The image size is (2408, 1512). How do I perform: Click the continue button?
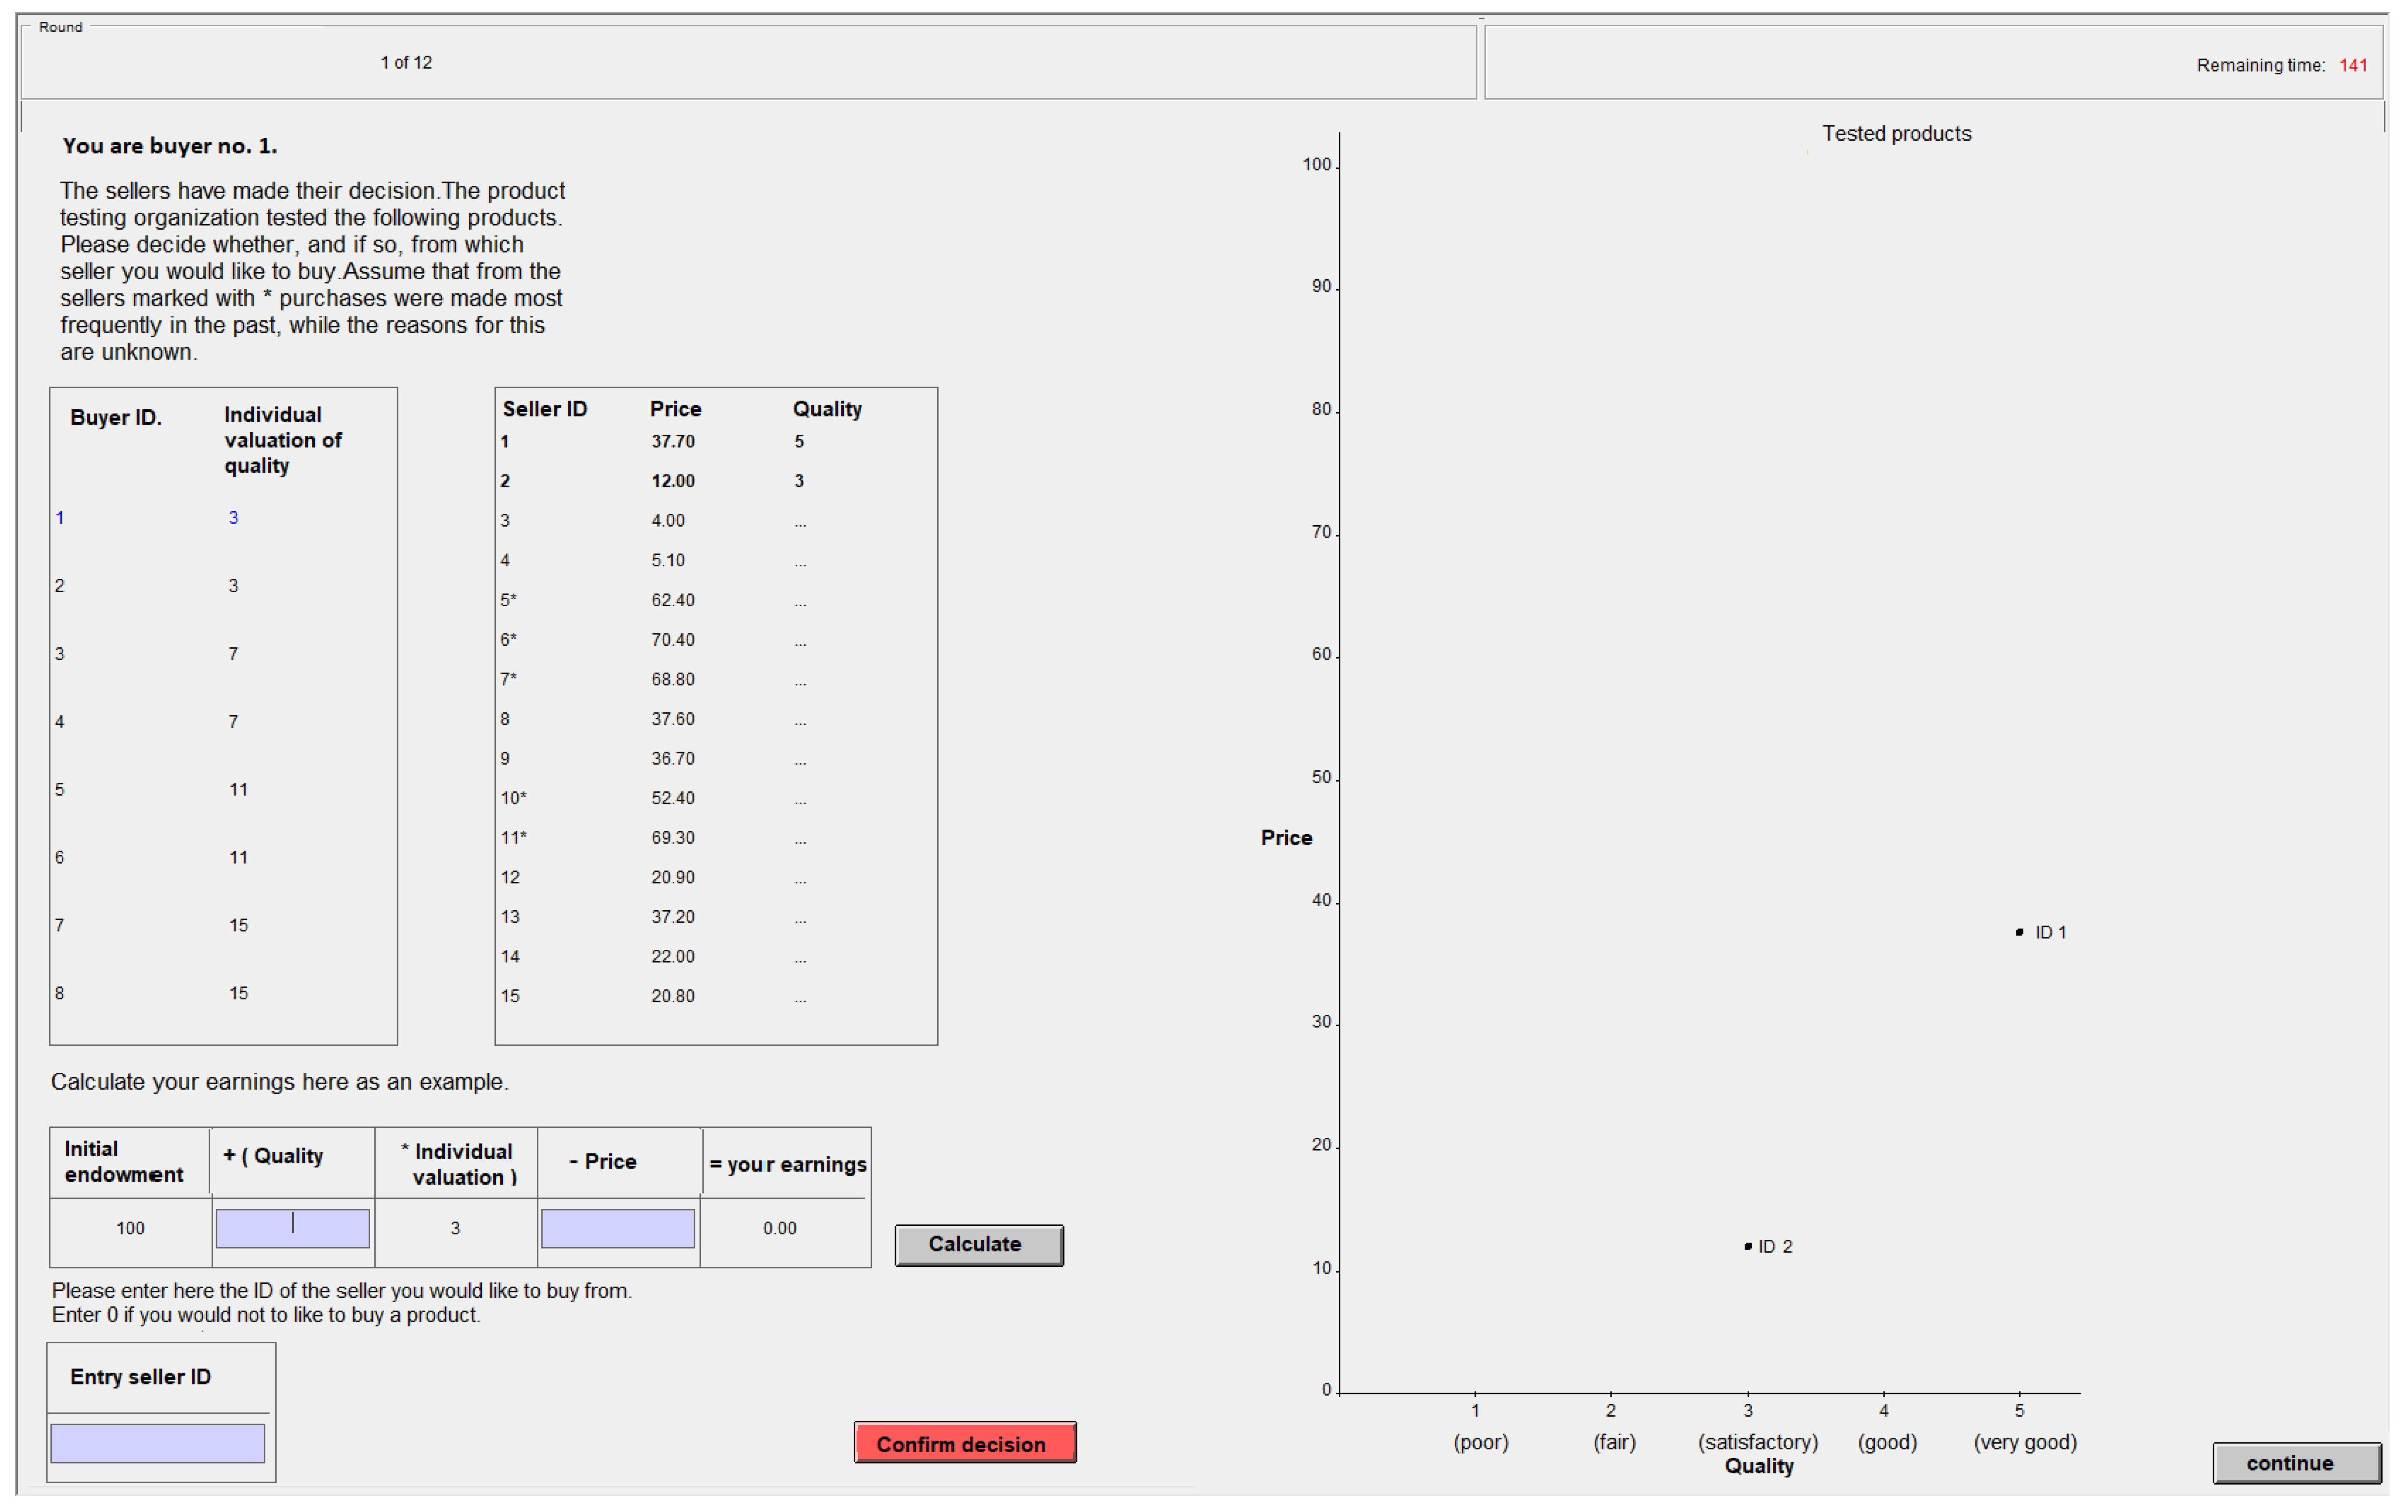[x=2296, y=1463]
